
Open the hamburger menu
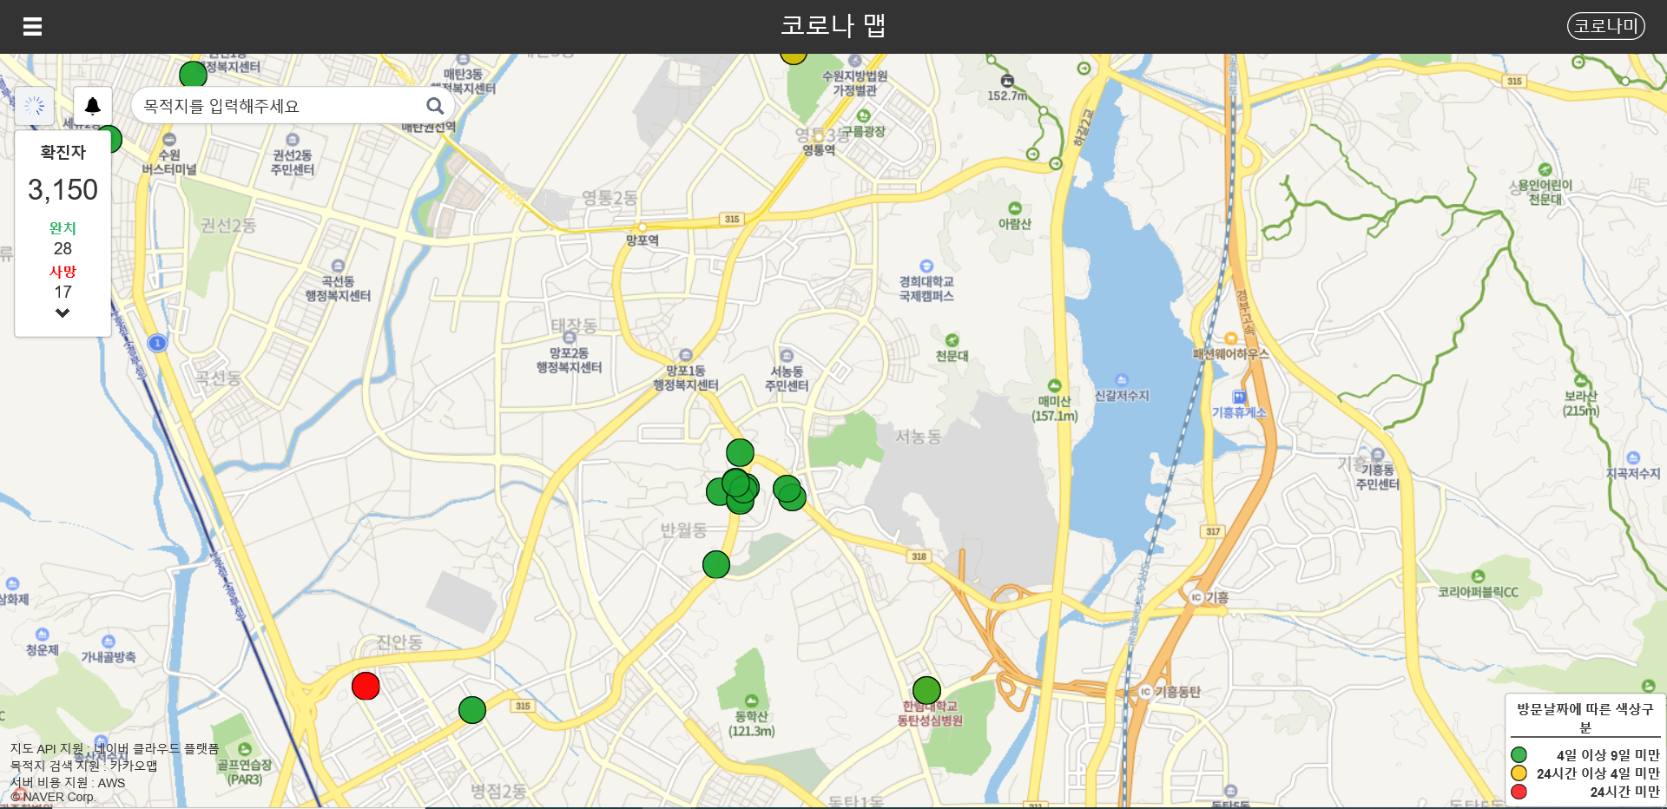32,27
